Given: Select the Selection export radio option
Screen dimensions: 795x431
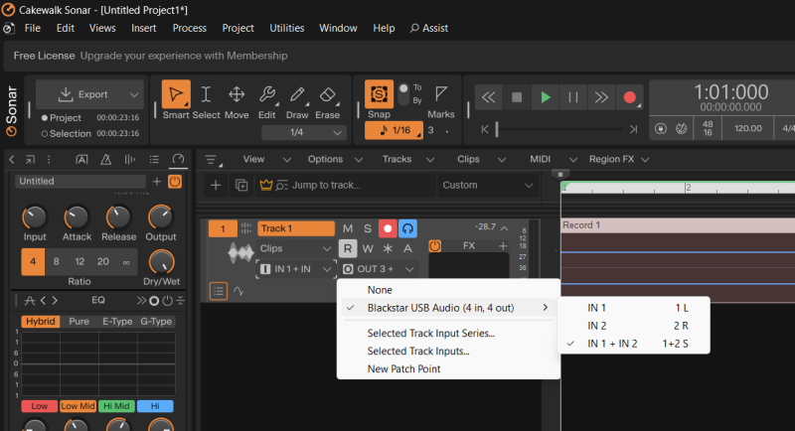Looking at the screenshot, I should [x=45, y=133].
